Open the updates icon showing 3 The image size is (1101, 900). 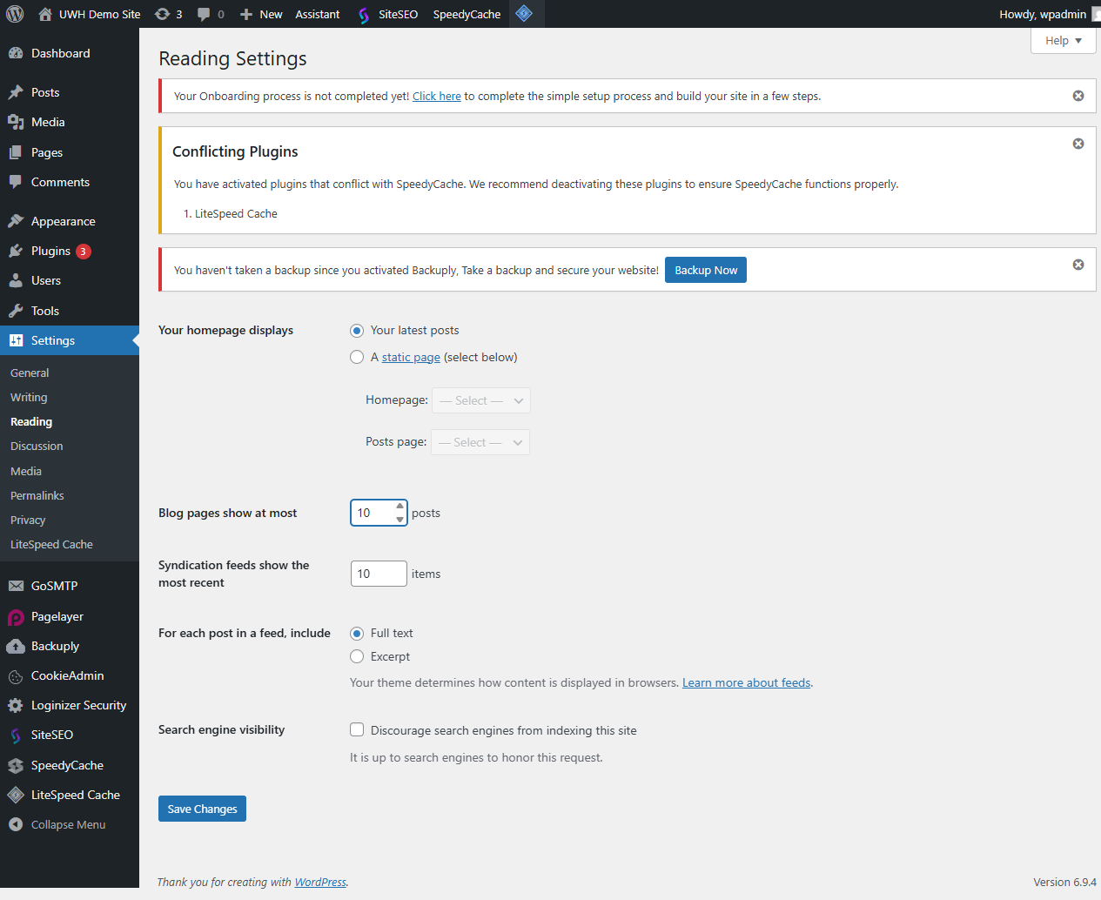click(162, 14)
